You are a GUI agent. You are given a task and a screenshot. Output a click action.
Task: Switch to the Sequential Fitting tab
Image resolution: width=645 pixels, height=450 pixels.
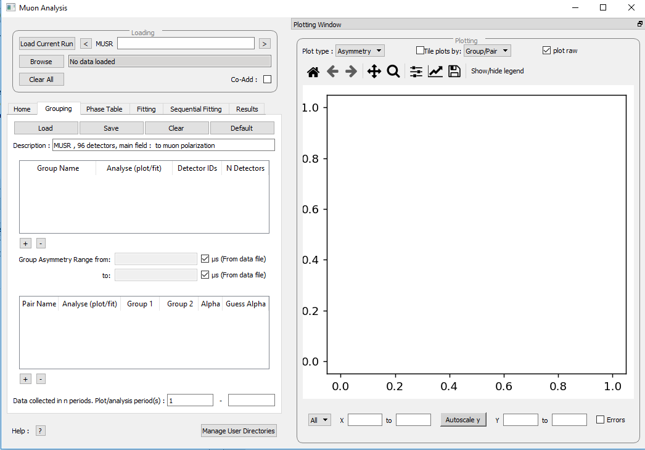click(195, 108)
